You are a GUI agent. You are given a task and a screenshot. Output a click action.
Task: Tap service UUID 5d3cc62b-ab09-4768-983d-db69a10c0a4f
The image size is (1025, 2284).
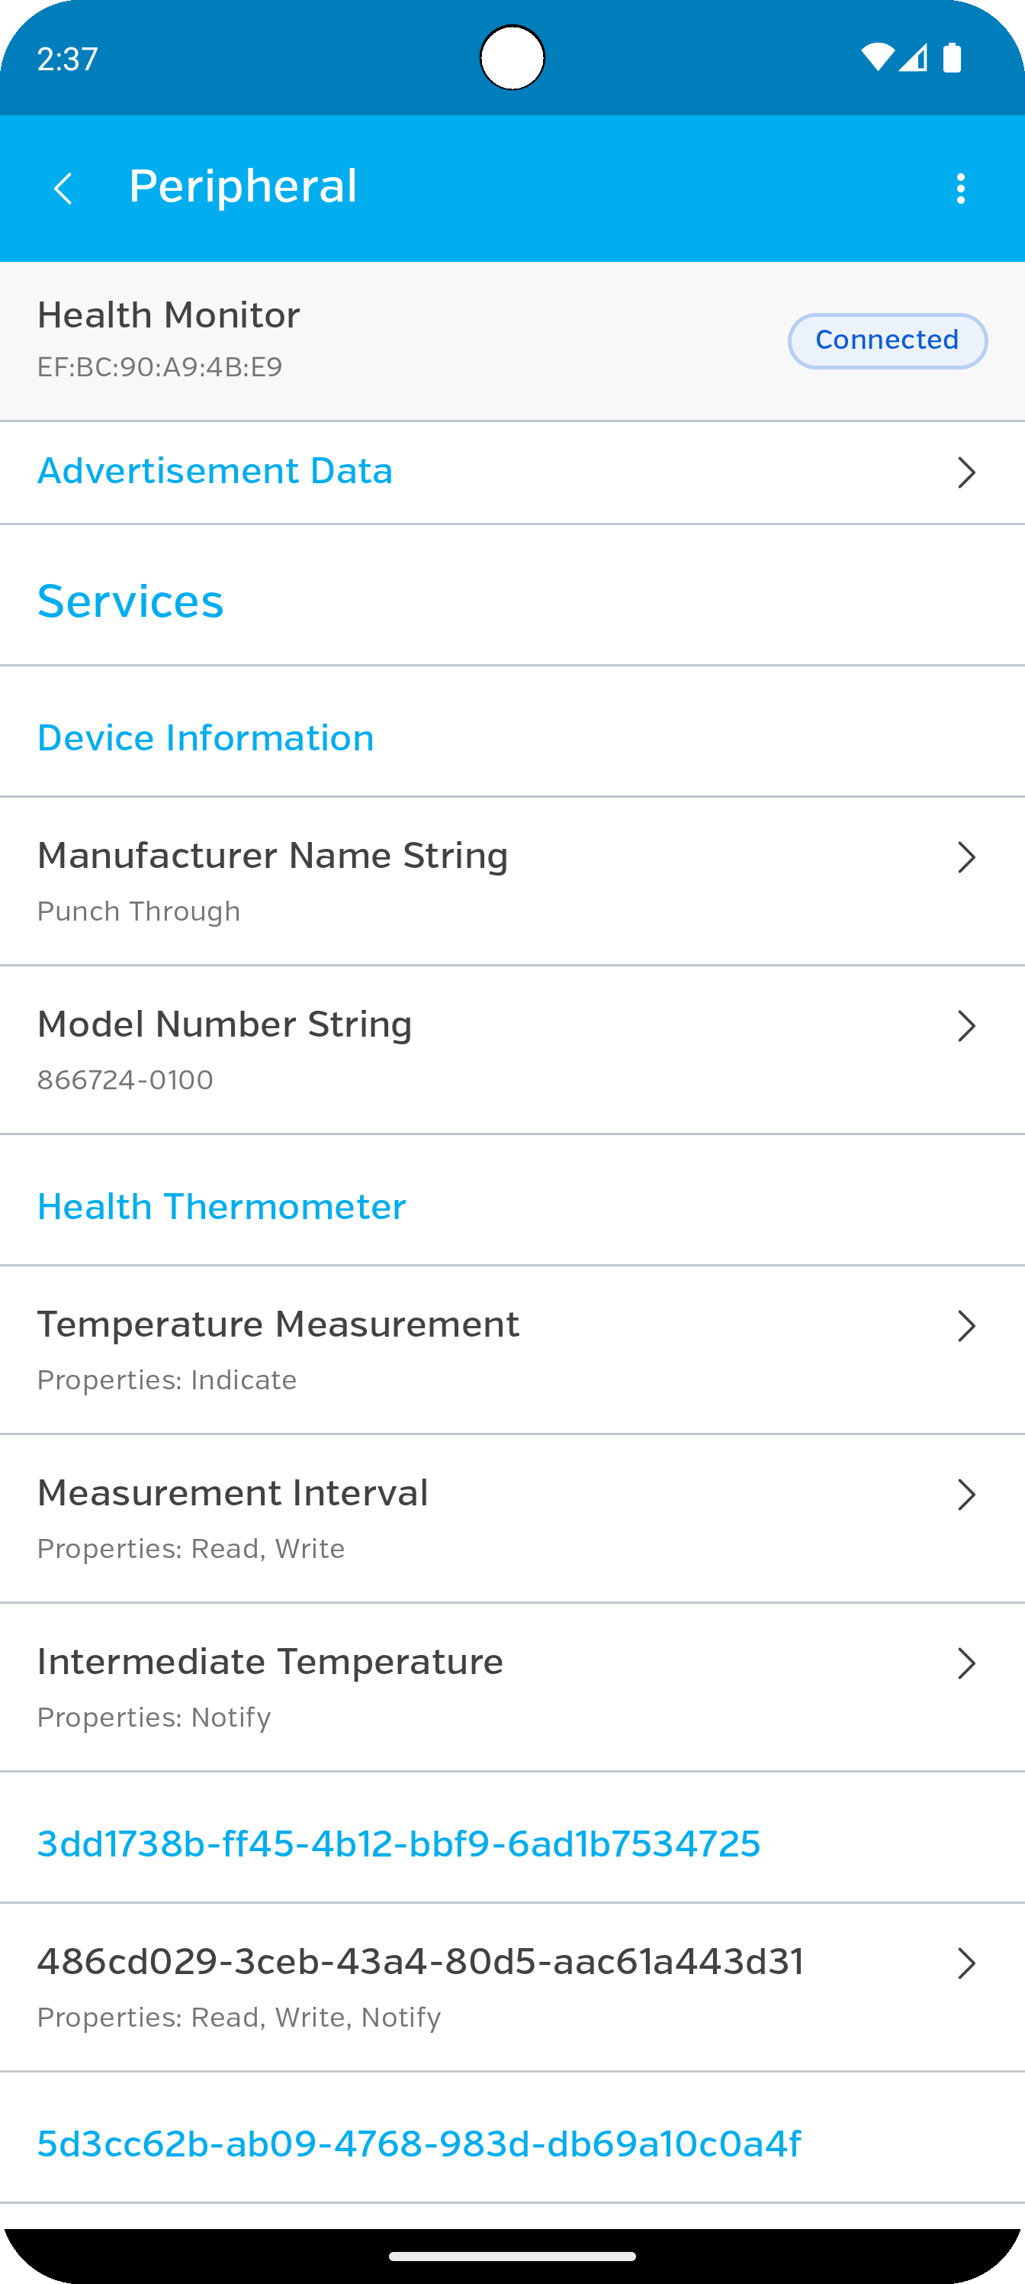pos(419,2143)
